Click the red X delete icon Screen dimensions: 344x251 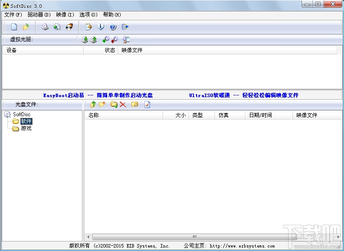coord(123,104)
